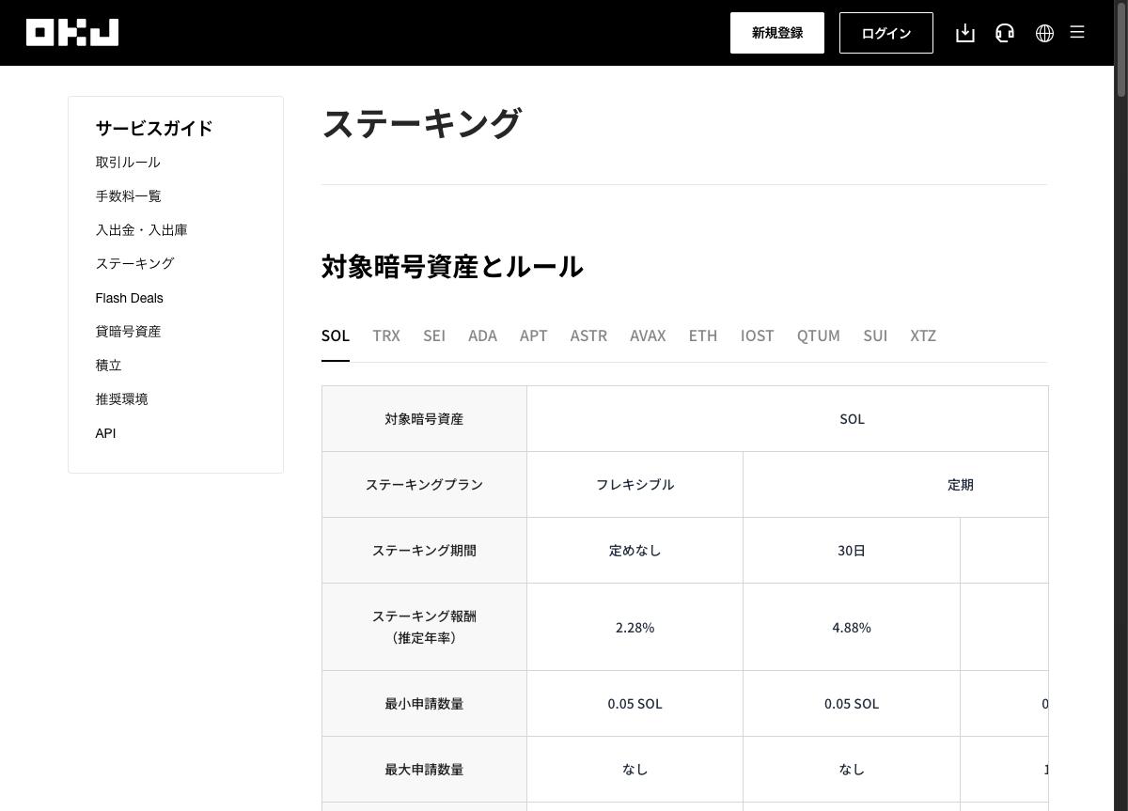Click the 対象暗号資産 row header cell
Screen dimensions: 1128x811
click(x=424, y=419)
